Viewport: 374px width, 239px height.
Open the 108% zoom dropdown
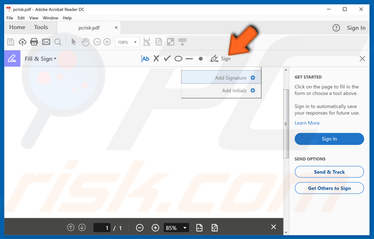(x=135, y=42)
